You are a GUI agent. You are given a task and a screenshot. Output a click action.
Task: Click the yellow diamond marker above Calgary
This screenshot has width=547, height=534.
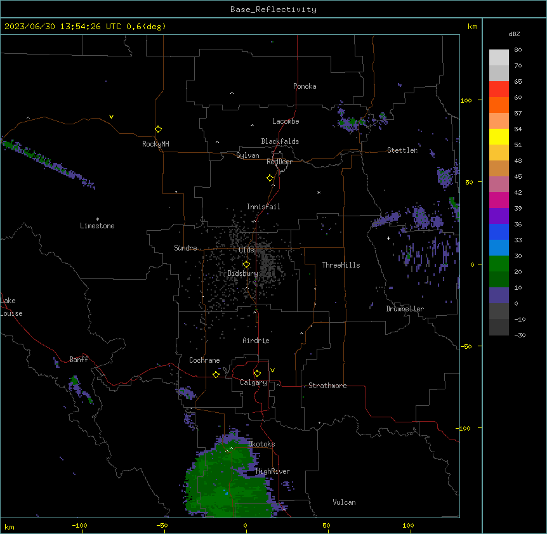click(257, 374)
